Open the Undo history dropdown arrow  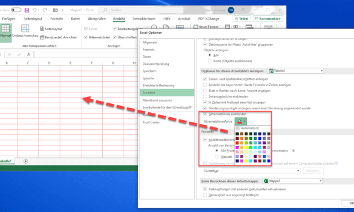pos(39,10)
